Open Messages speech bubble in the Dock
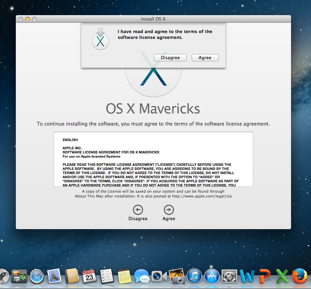 (x=141, y=276)
